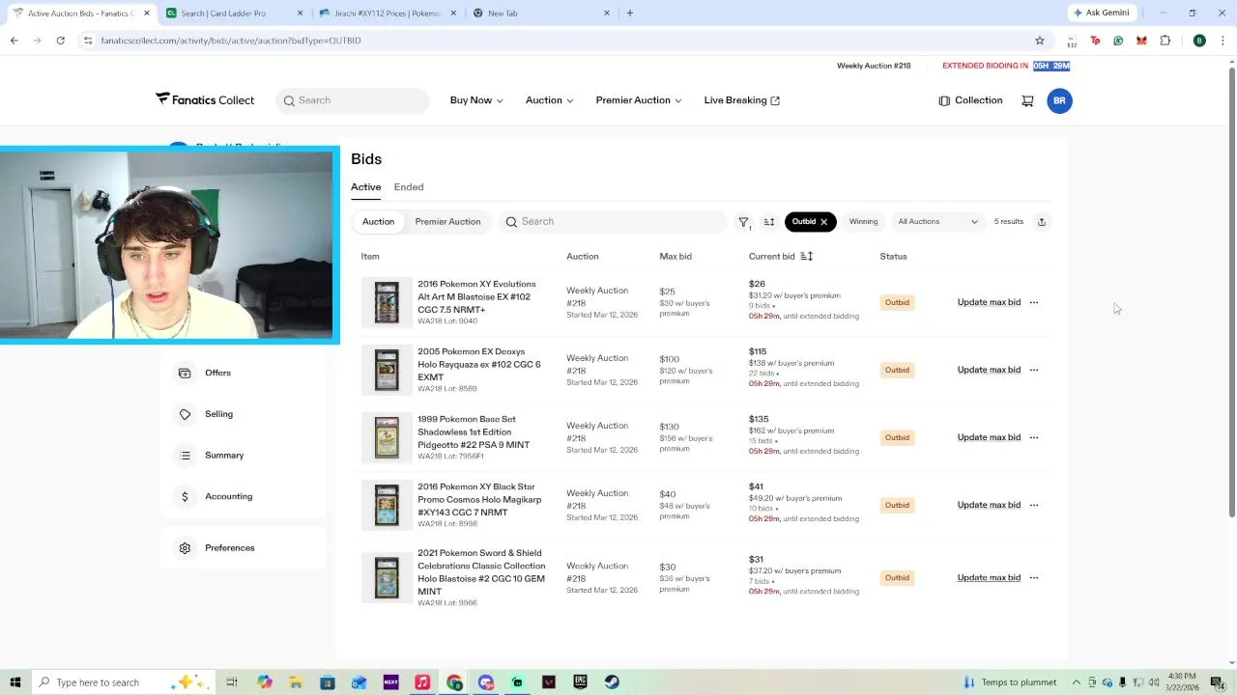
Task: Open Ask Gemini in browser
Action: pyautogui.click(x=1101, y=13)
